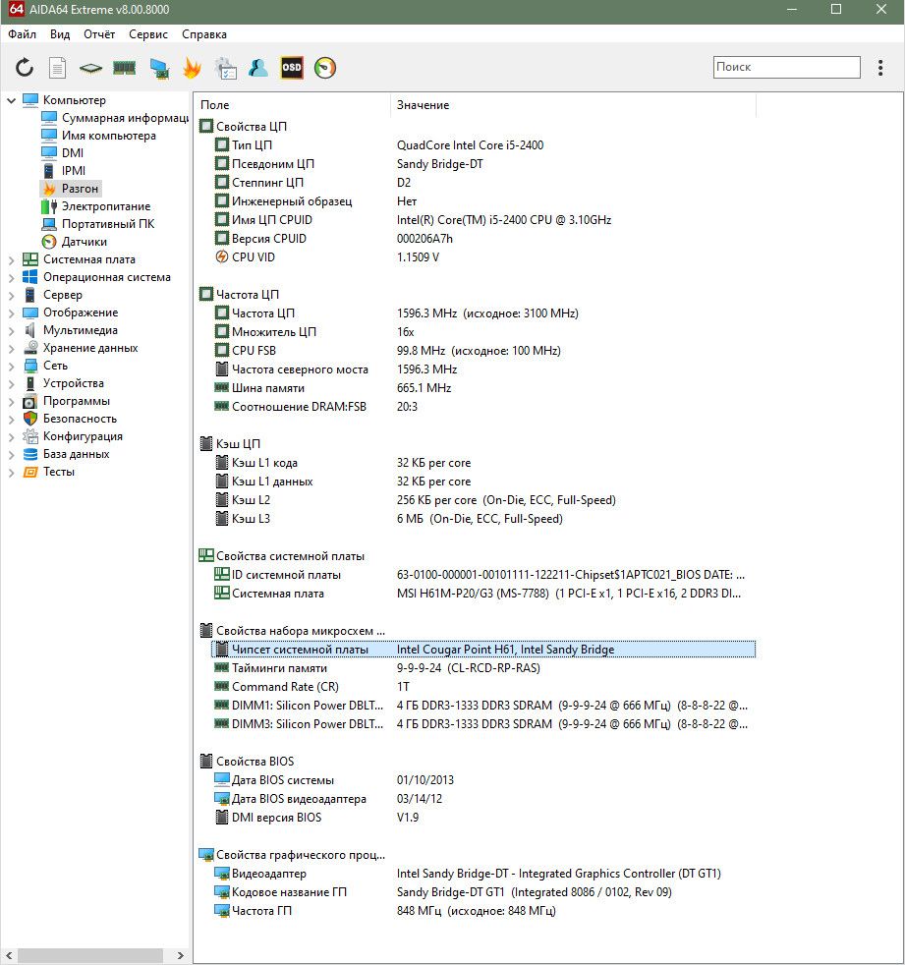Screen dimensions: 905x965
Task: Expand the Операционная система tree node
Action: 11,278
